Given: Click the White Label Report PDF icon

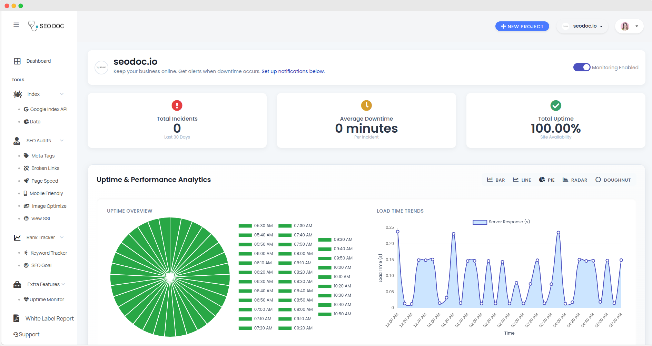Looking at the screenshot, I should (16, 318).
